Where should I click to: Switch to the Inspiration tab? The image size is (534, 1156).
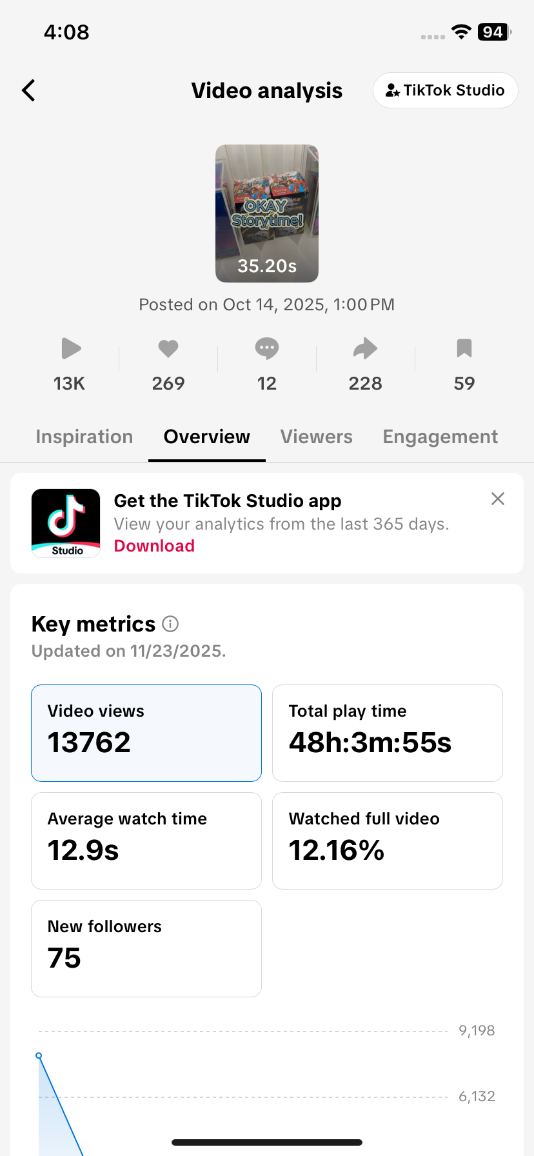pos(84,437)
